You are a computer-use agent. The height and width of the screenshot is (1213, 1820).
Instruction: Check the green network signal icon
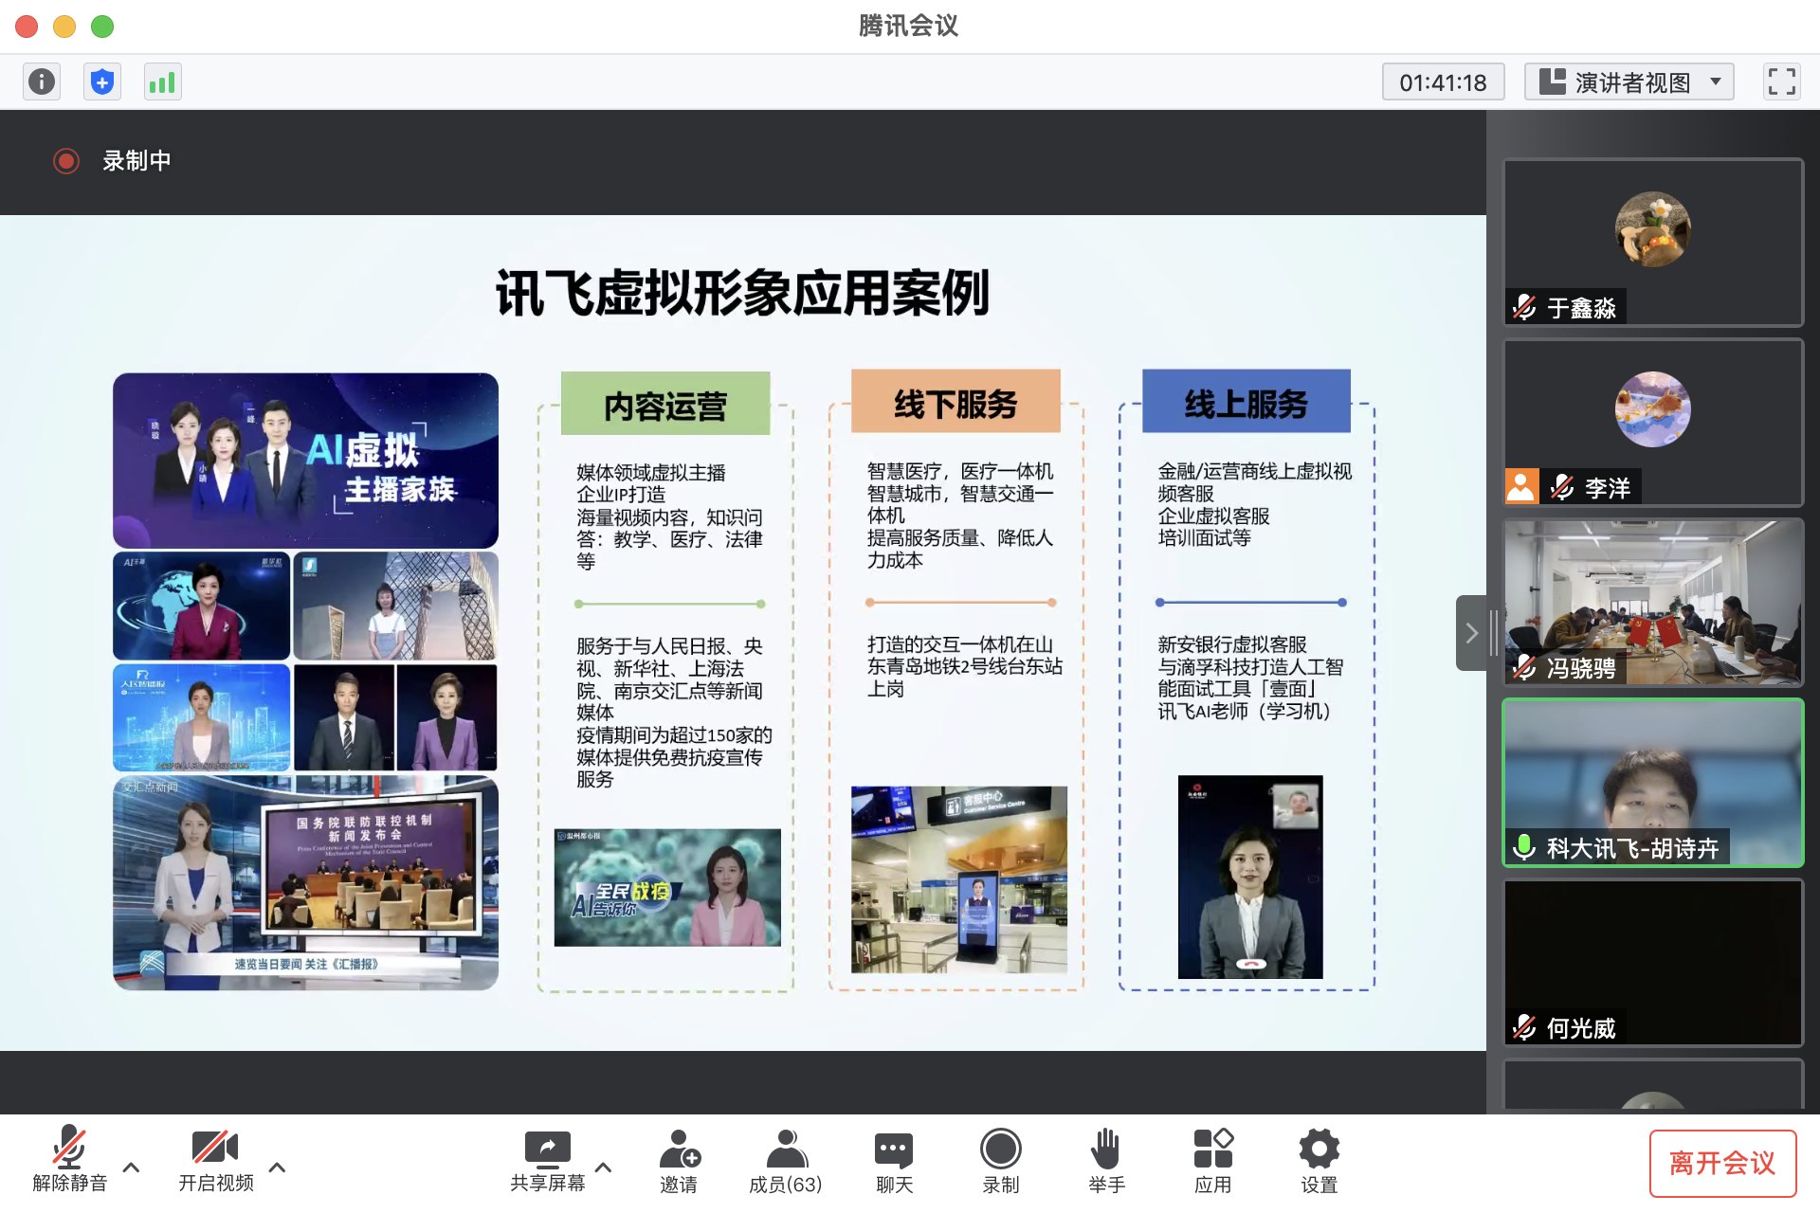click(x=162, y=81)
